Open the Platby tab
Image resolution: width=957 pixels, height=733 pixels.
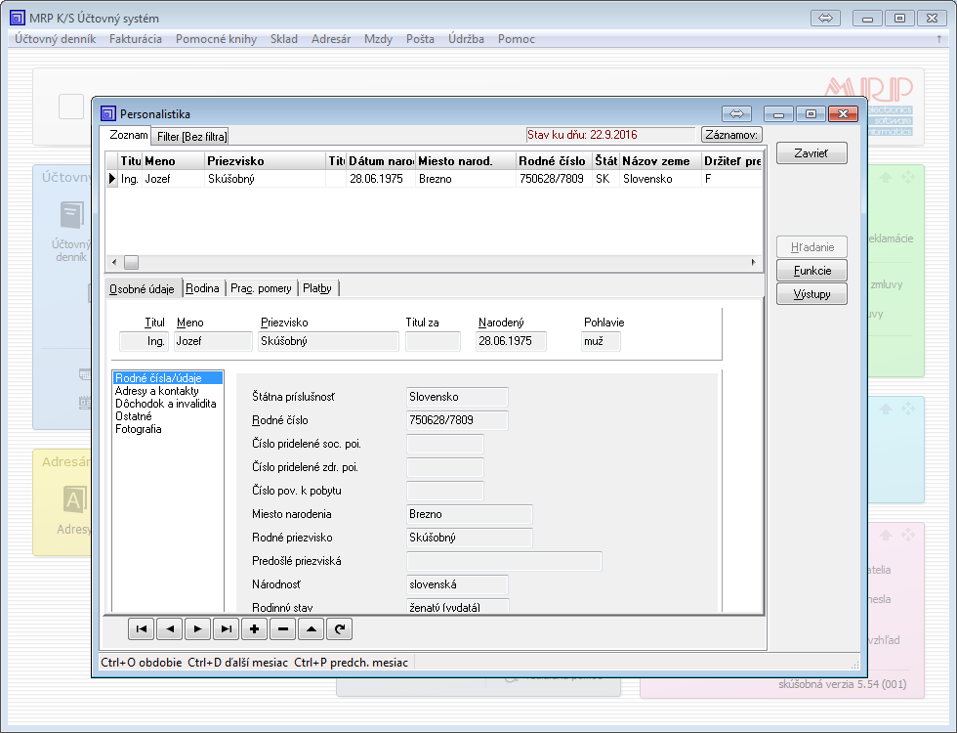317,288
